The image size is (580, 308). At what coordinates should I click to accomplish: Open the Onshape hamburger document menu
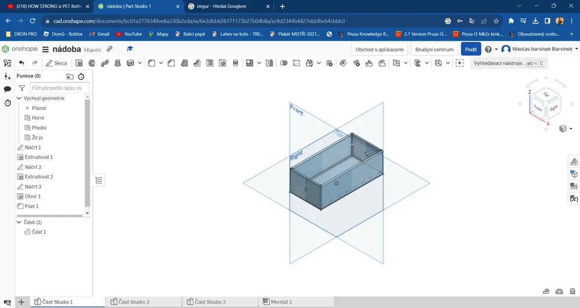tap(45, 49)
